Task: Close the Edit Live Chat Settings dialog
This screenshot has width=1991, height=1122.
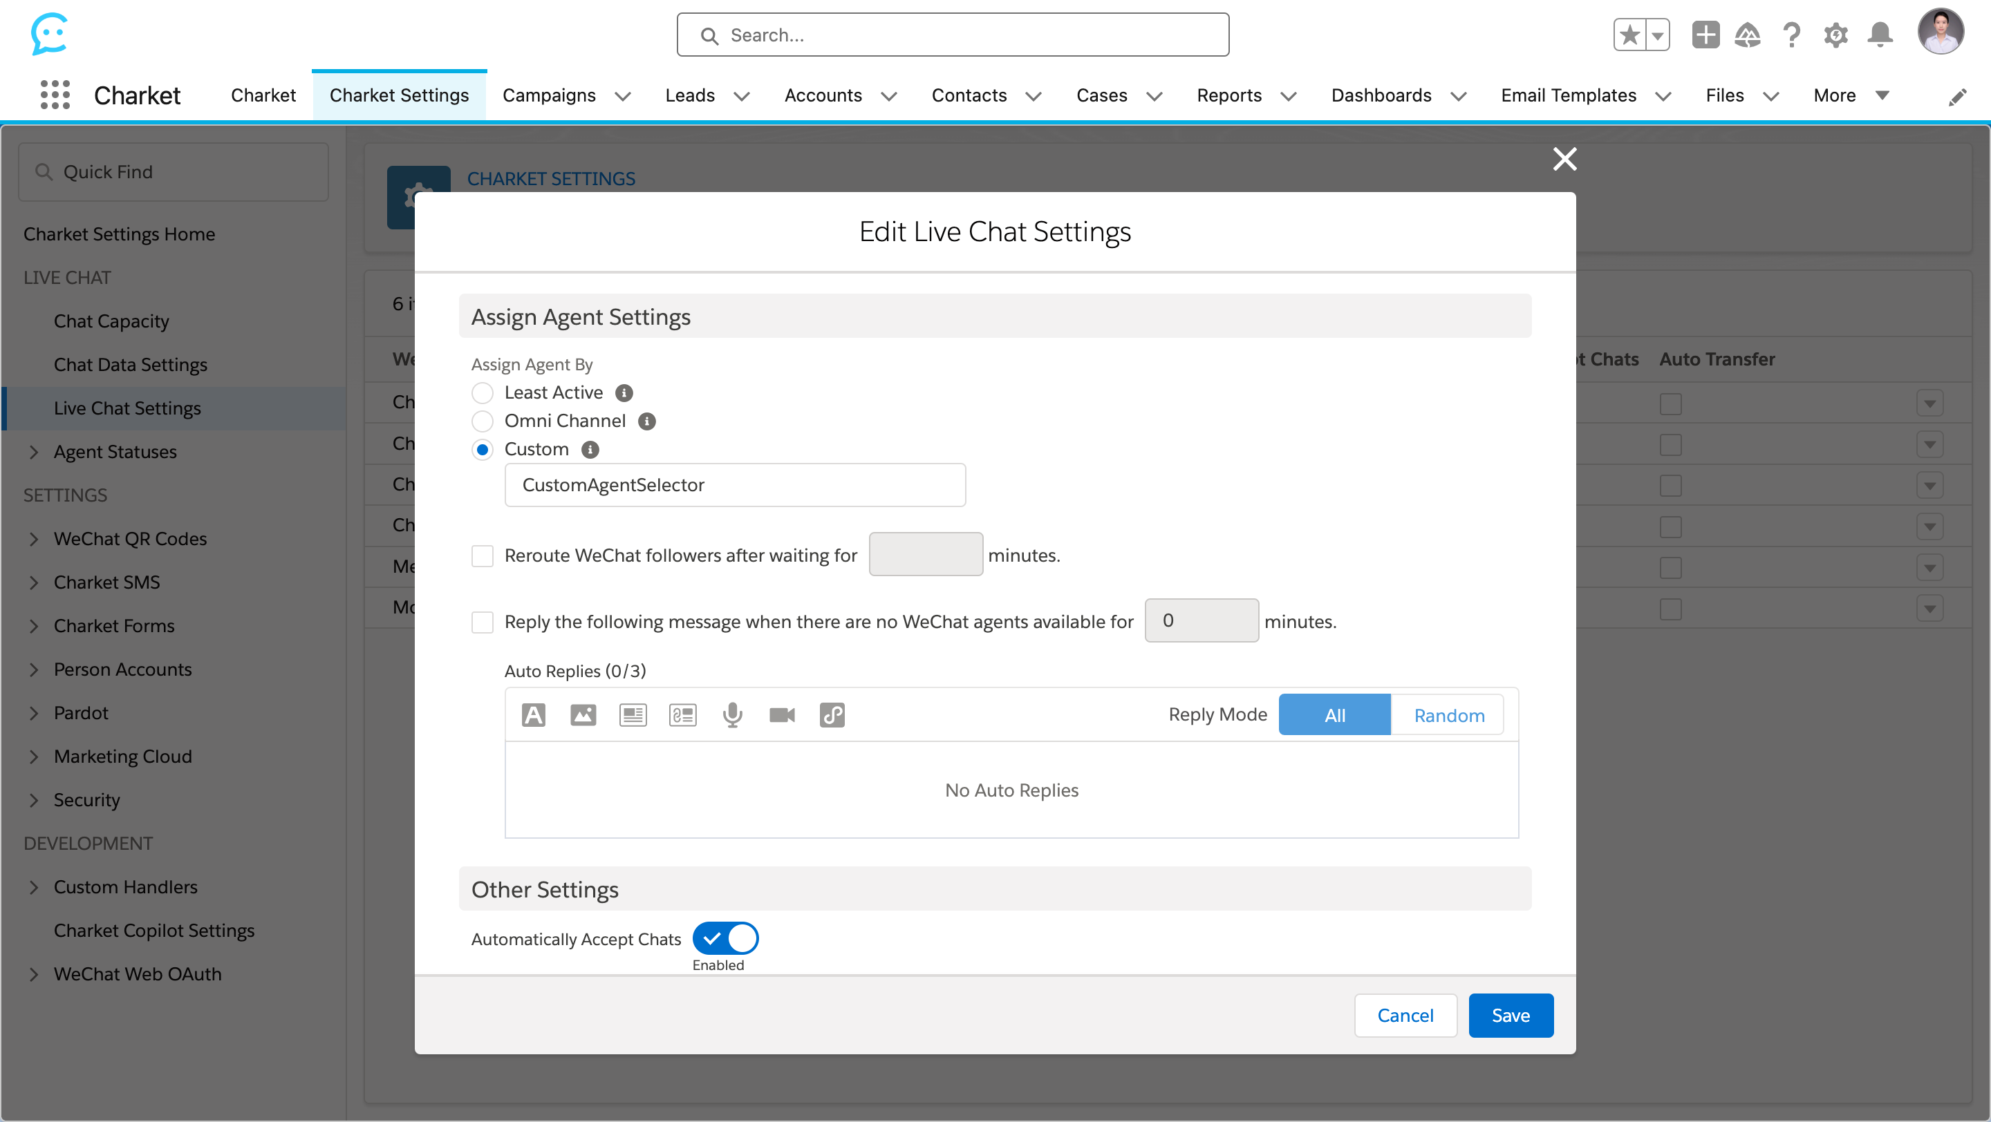Action: (1564, 159)
